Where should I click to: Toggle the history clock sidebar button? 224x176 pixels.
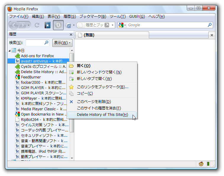click(x=58, y=25)
